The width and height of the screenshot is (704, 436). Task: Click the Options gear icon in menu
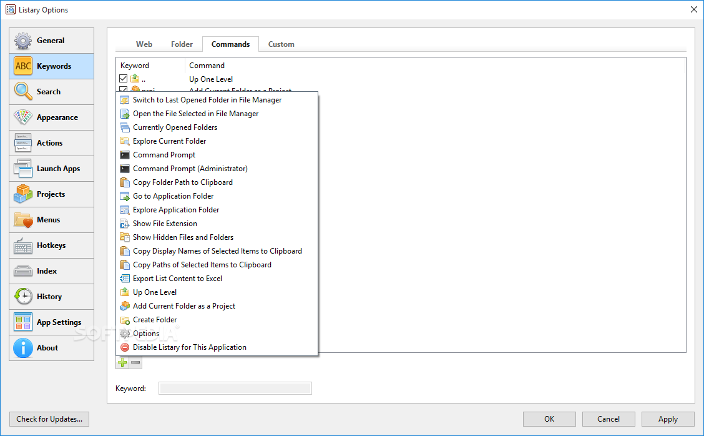pyautogui.click(x=125, y=334)
